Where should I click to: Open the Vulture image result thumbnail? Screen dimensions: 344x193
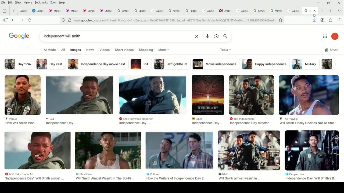[x=179, y=150]
